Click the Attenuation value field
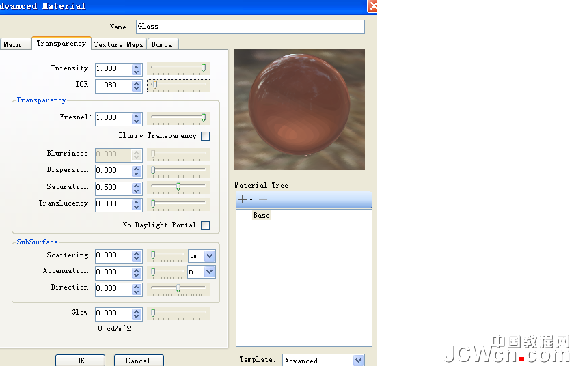The height and width of the screenshot is (366, 574). point(113,272)
